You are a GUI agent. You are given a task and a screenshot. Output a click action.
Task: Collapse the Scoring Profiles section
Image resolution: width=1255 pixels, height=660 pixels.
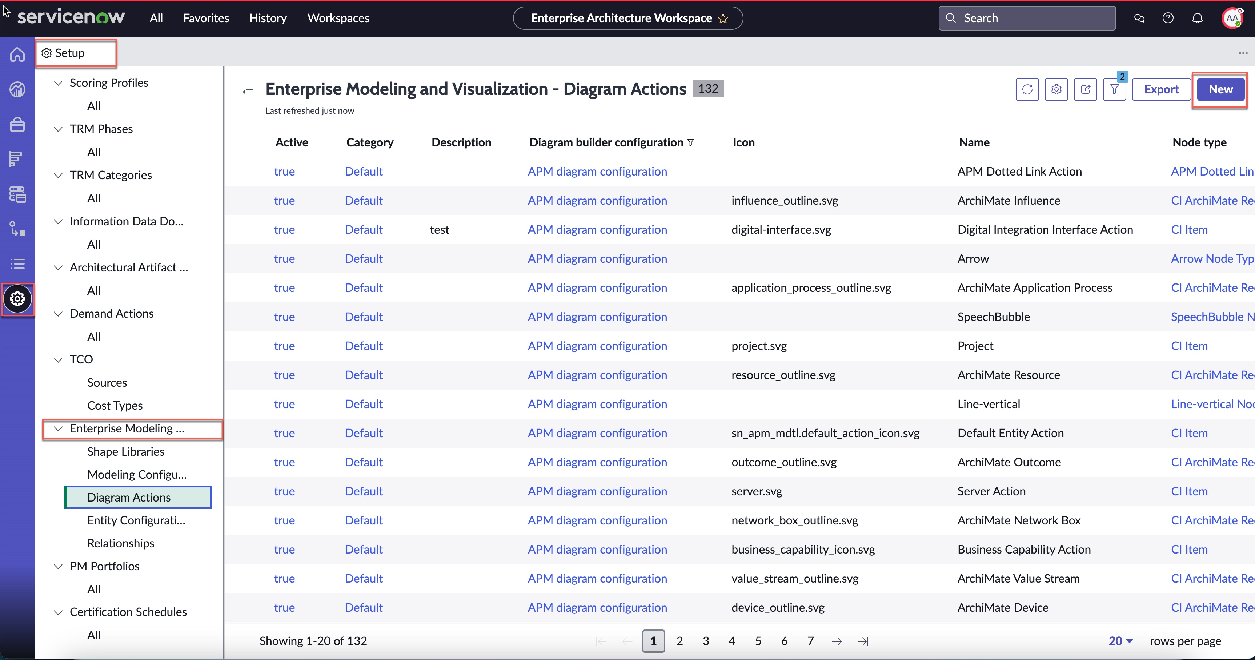[x=58, y=83]
